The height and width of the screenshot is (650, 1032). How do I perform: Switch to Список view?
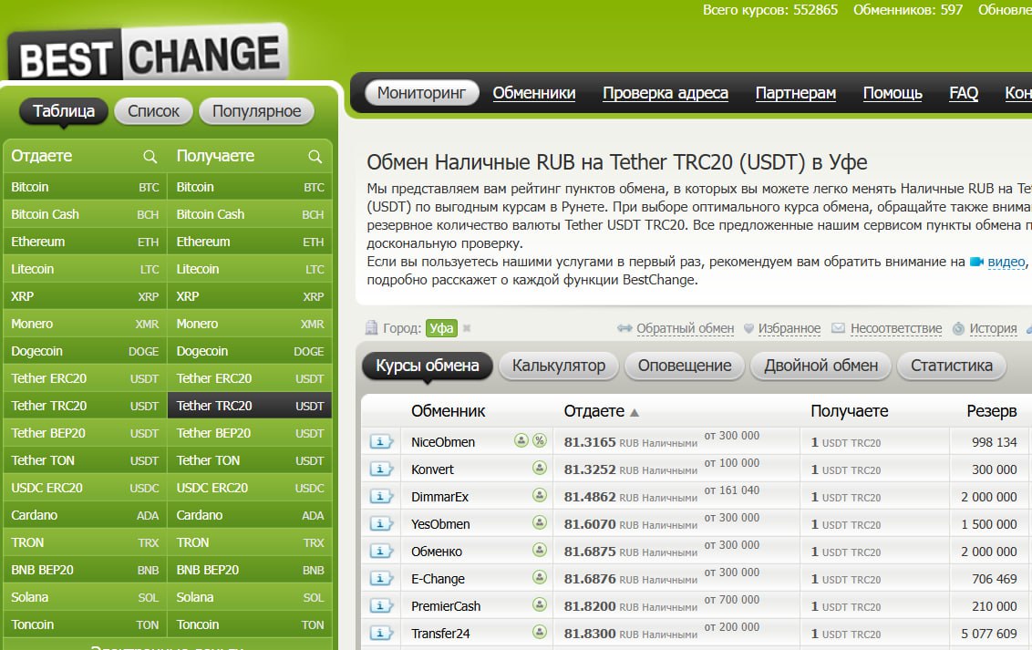point(153,111)
